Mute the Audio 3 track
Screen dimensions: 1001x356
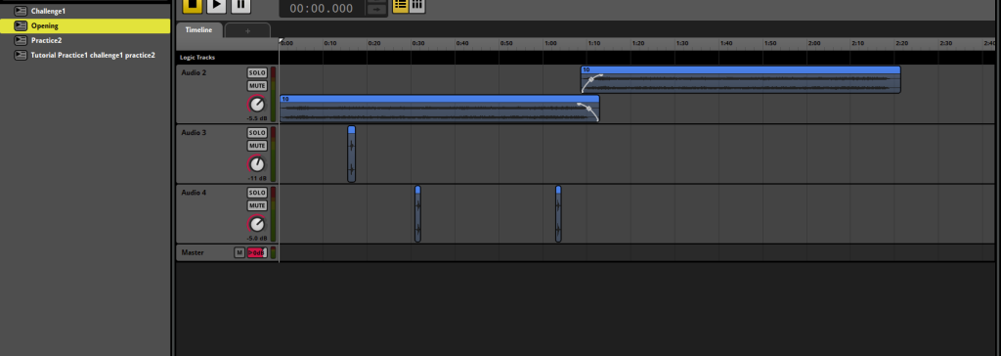257,146
